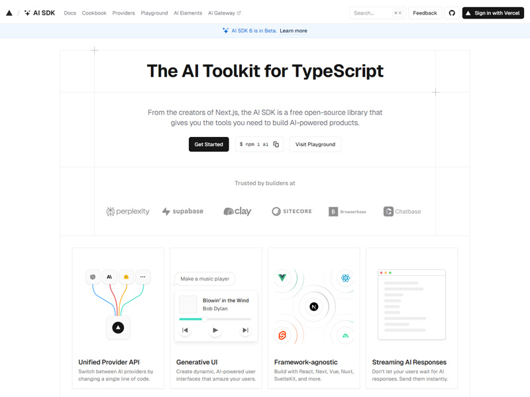
Task: Open the Learn more beta link
Action: click(x=293, y=30)
